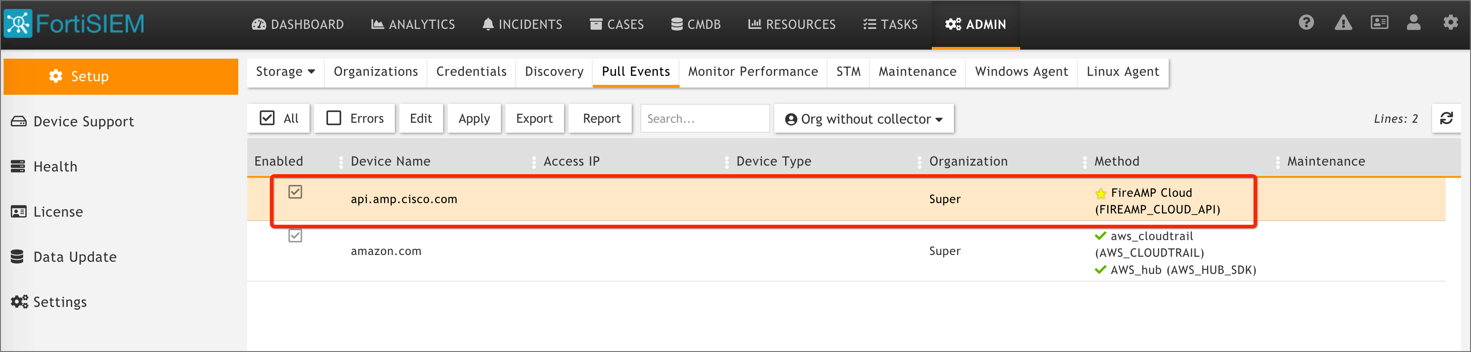Open the user profile icon

[1413, 23]
